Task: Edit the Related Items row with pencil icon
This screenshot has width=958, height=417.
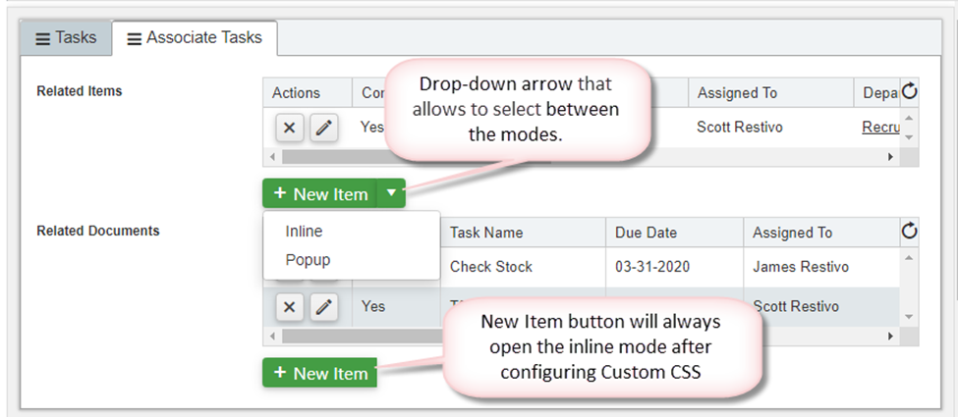Action: click(x=324, y=129)
